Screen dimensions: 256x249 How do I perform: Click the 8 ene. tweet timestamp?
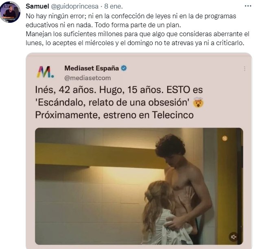[x=114, y=6]
